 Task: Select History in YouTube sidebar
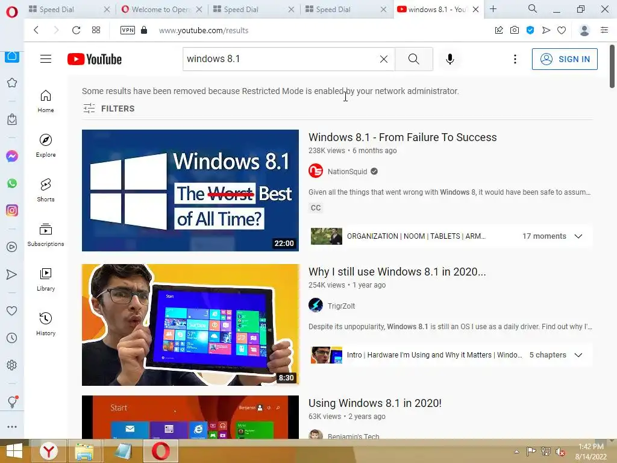46,324
